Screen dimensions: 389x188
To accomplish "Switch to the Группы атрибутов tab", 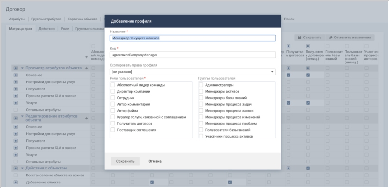I will pyautogui.click(x=46, y=19).
